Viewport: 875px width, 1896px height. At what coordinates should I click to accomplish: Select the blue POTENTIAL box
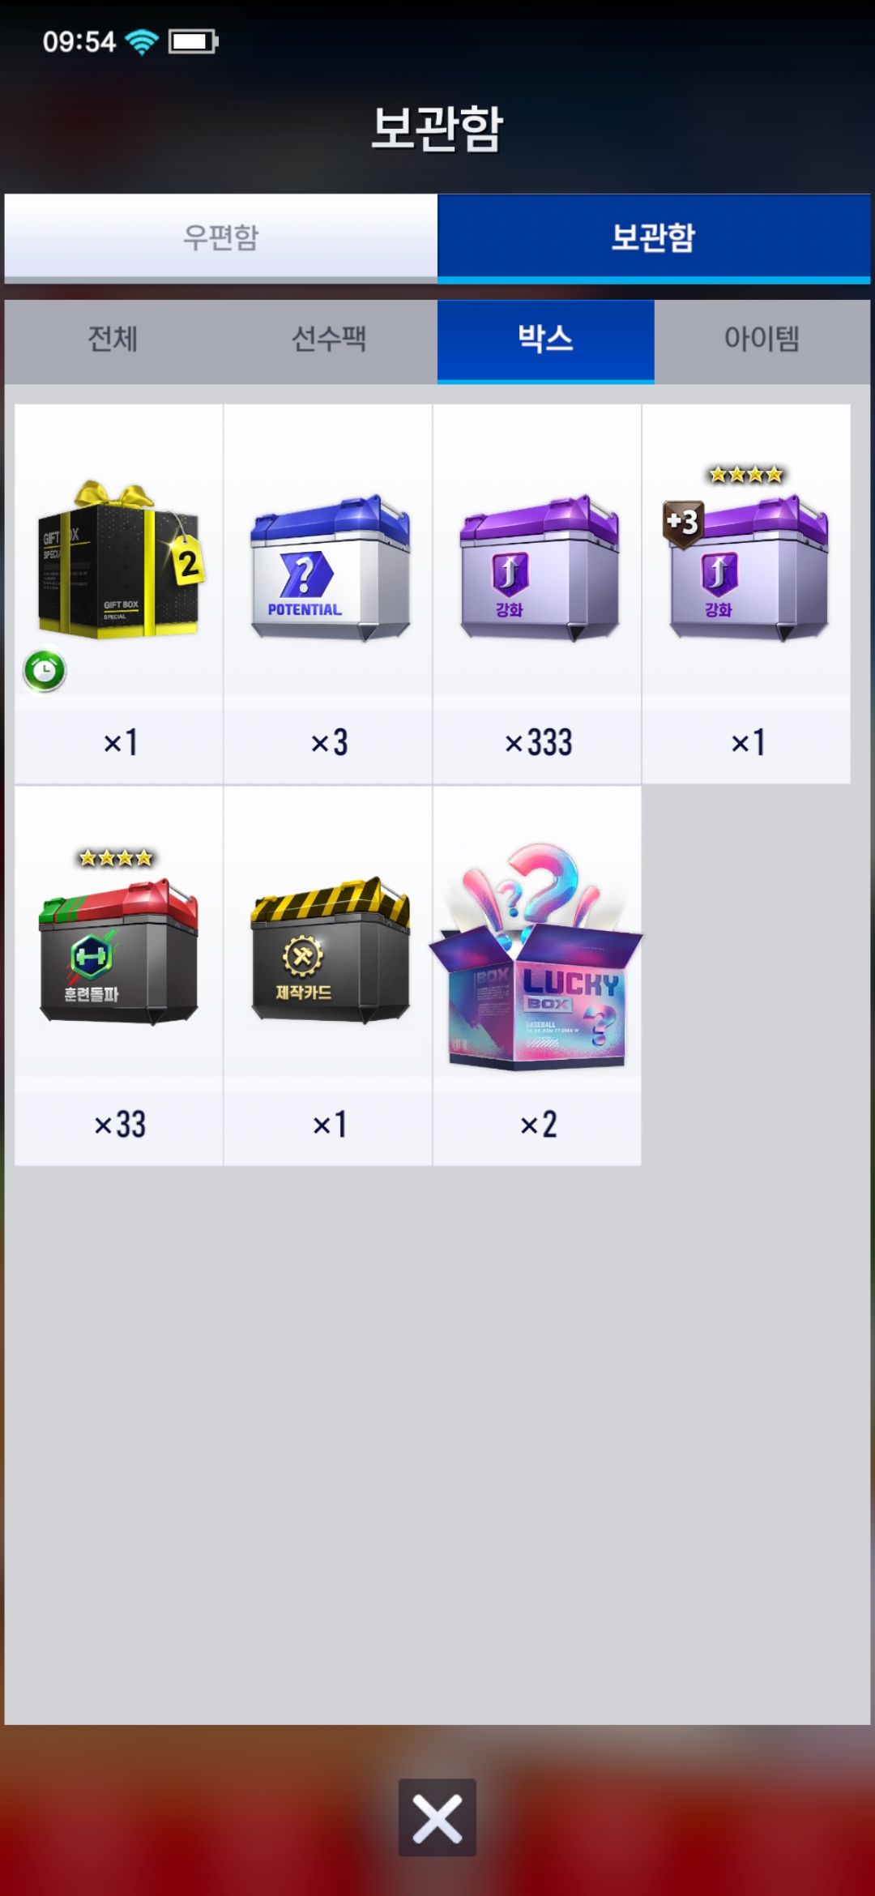pyautogui.click(x=330, y=567)
